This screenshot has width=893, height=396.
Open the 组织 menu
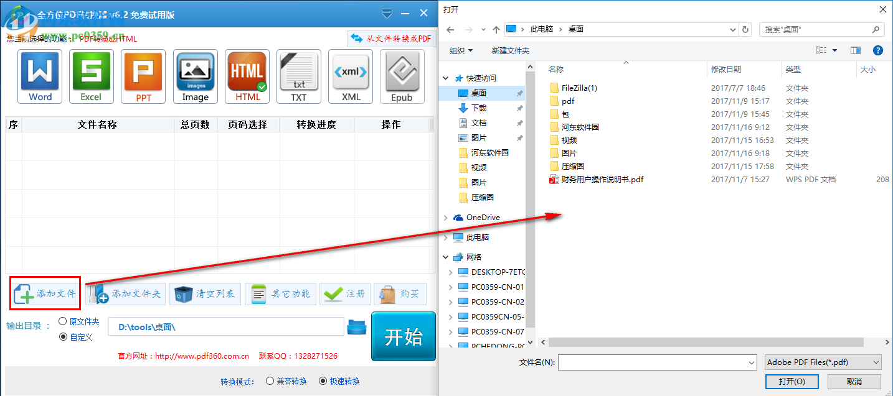point(461,50)
